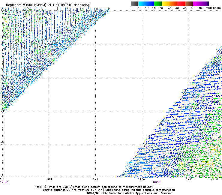Click the yellow 20-25 knots legend segment
Viewport: 222px width, 195px height.
(x=166, y=4)
